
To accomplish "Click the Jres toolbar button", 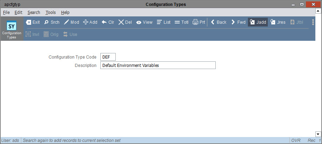I will 278,22.
